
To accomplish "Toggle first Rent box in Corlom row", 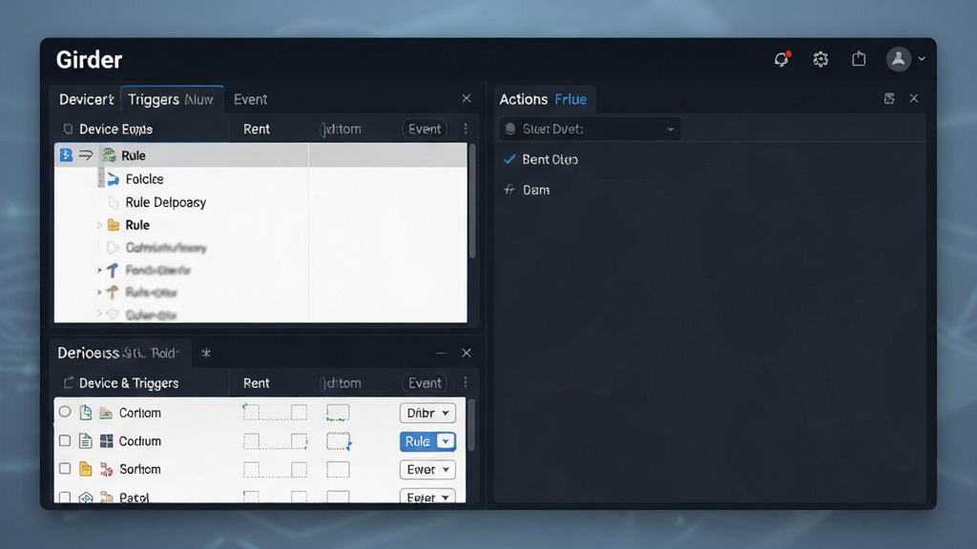I will (251, 412).
